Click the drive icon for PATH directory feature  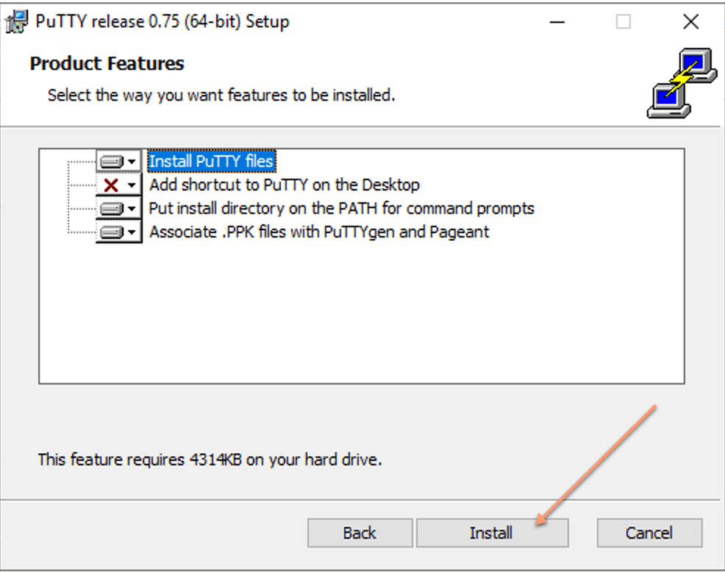pyautogui.click(x=111, y=209)
